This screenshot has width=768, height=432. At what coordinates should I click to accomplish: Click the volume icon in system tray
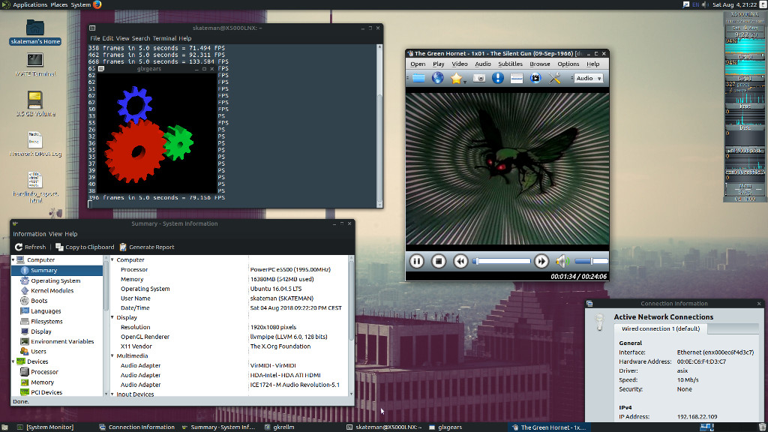click(704, 4)
